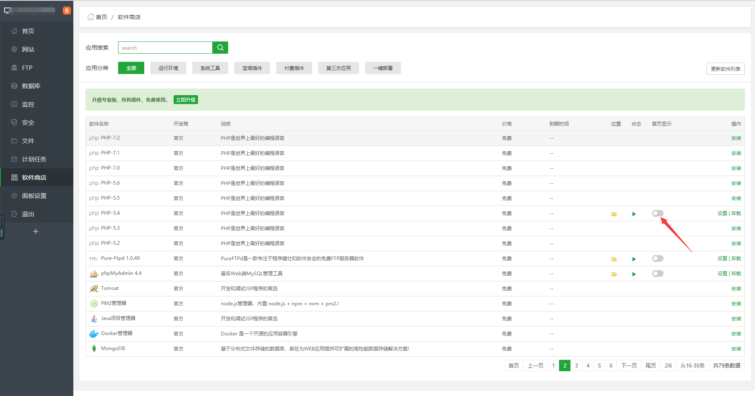Click the phpMyAdmin sailboat icon

[x=94, y=274]
